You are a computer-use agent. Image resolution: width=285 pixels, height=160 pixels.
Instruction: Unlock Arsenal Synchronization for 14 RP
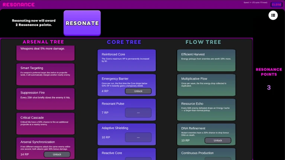tap(57, 154)
